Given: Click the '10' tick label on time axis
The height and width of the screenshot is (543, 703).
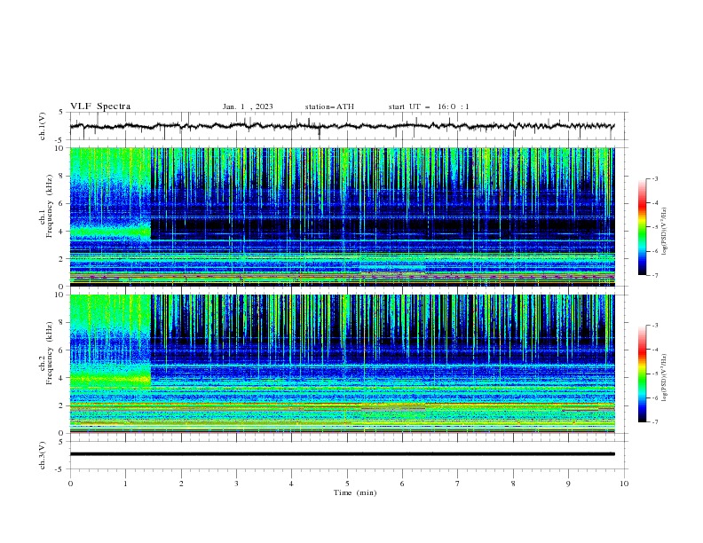Looking at the screenshot, I should click(624, 484).
